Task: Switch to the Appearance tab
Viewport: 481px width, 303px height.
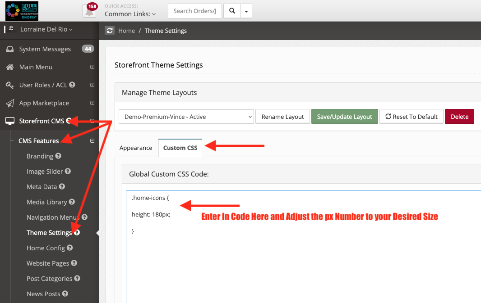Action: click(136, 148)
